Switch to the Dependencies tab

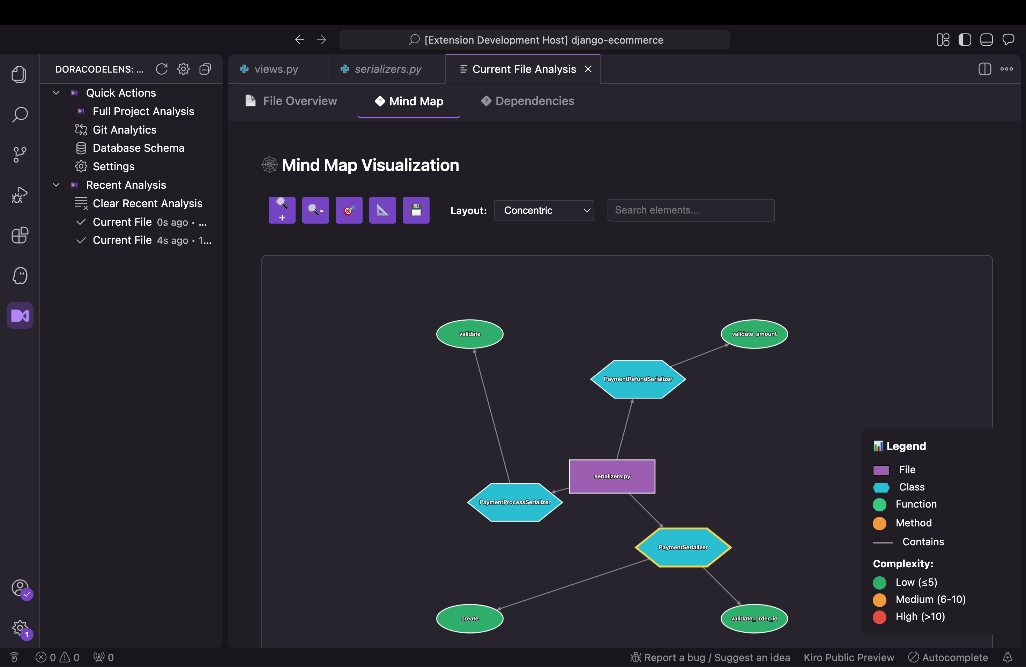pos(528,101)
